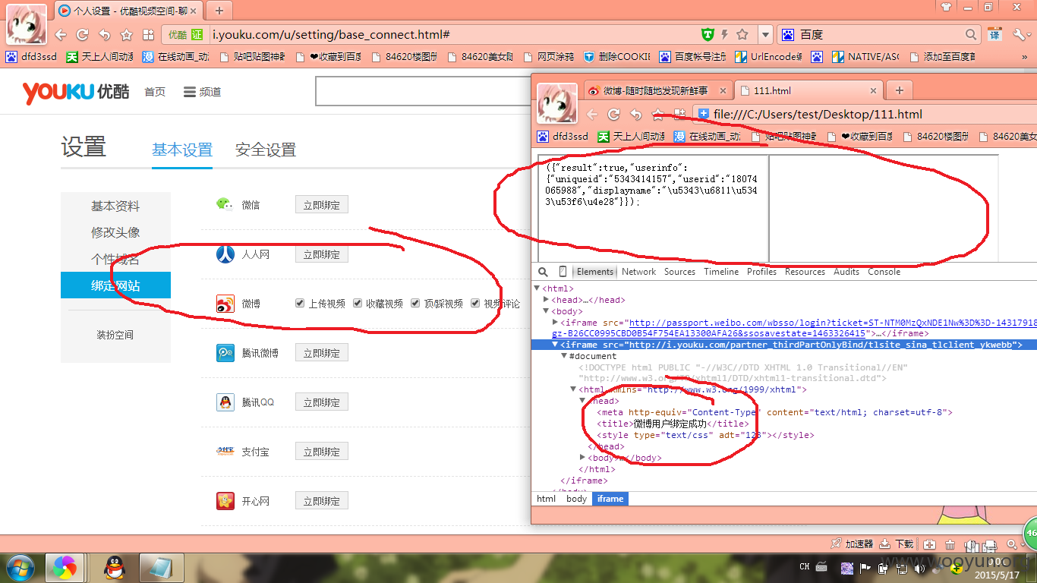Toggle DevTools device mode icon
This screenshot has height=583, width=1037.
pyautogui.click(x=563, y=272)
